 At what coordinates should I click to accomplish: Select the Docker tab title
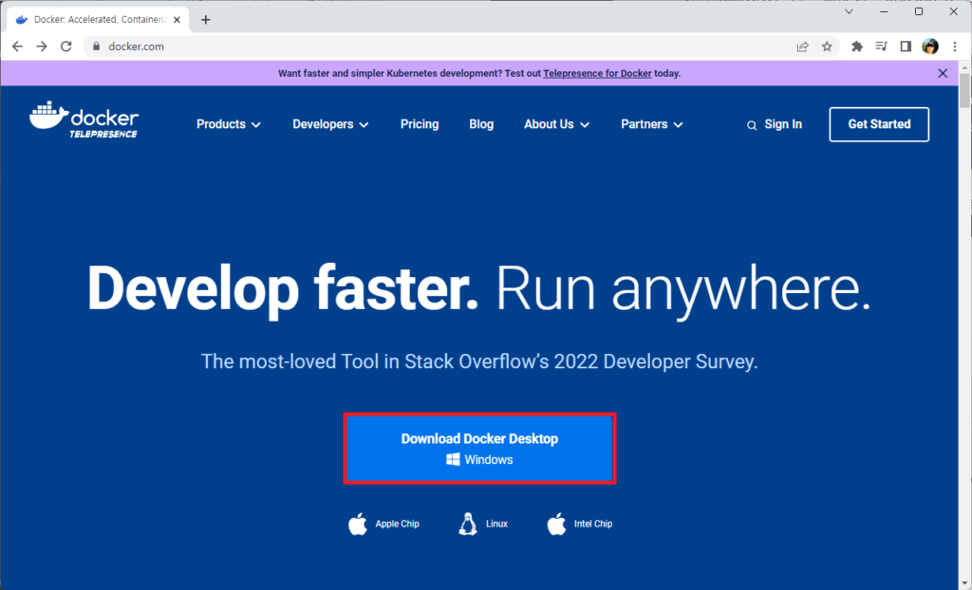coord(100,20)
